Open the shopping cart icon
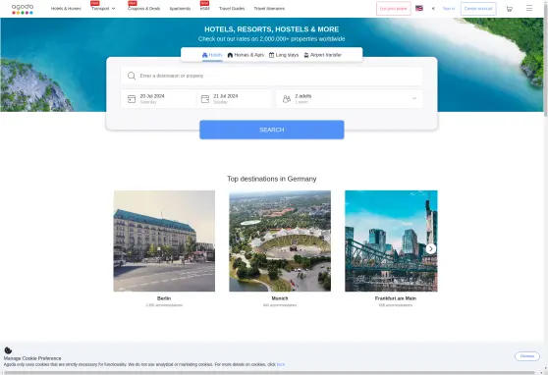This screenshot has width=548, height=375. pyautogui.click(x=509, y=9)
